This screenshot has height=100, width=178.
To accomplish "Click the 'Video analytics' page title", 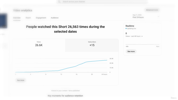I will tap(23, 10).
